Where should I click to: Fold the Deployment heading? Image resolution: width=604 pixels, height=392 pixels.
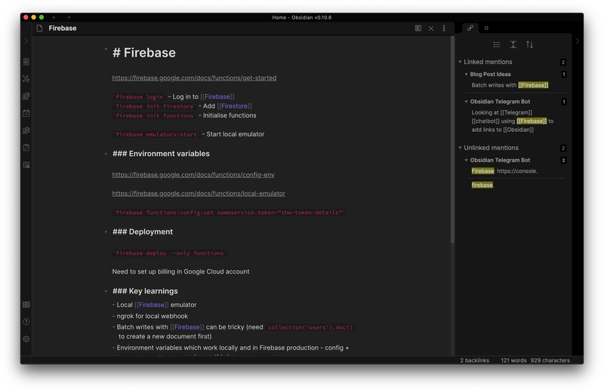pyautogui.click(x=106, y=232)
